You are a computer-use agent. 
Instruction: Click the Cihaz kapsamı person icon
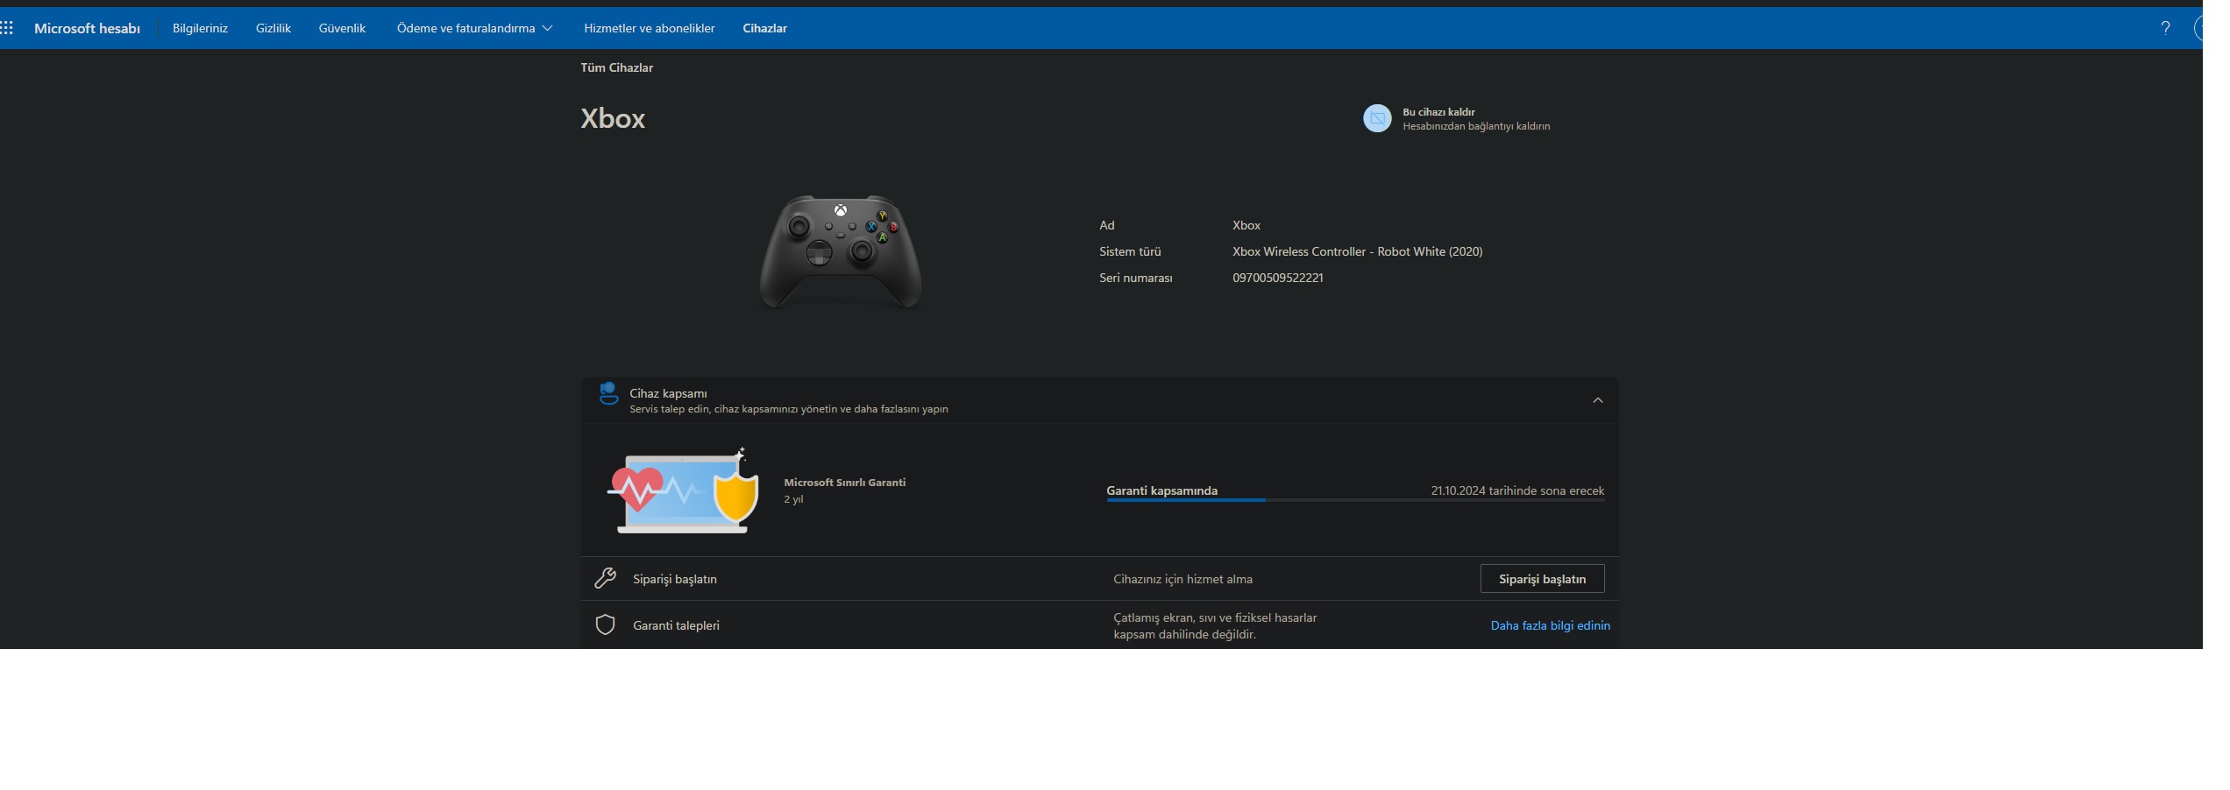[x=607, y=393]
